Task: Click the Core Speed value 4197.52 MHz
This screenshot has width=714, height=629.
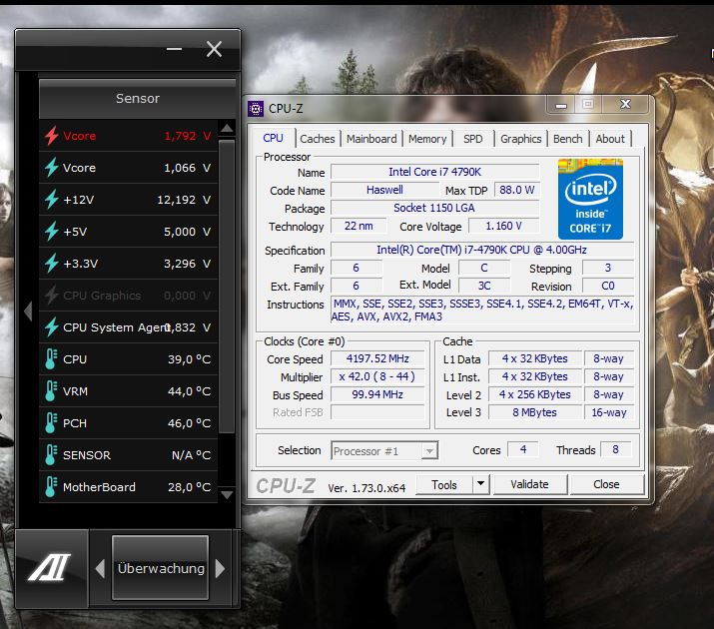Action: pos(377,358)
